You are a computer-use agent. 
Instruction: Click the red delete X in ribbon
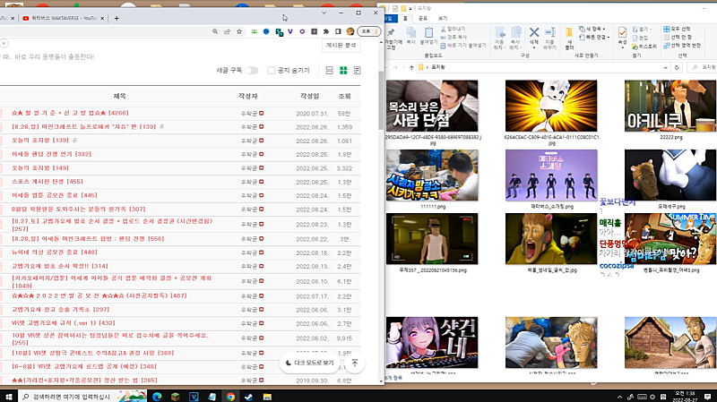tap(534, 33)
